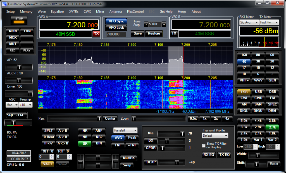286x174 pixels.
Task: Decrease tune step with minus button
Action: (146, 24)
